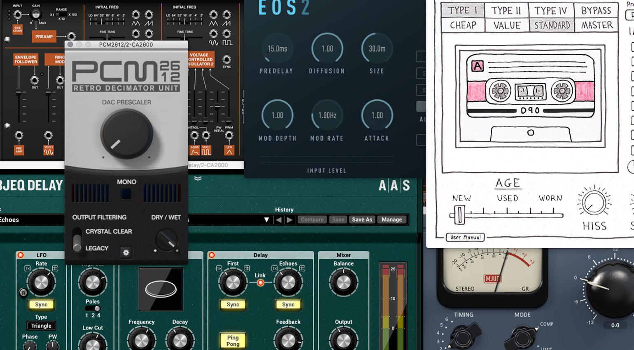Open PCM2612 settings gear icon
This screenshot has height=350, width=634.
pos(126,252)
